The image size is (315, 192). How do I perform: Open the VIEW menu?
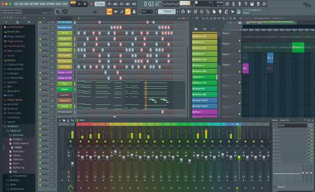[42, 4]
